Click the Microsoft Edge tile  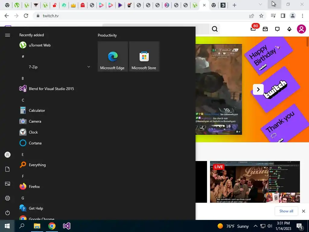113,56
